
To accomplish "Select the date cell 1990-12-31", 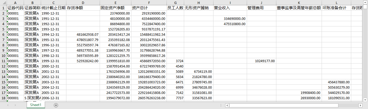I will tap(53, 13).
